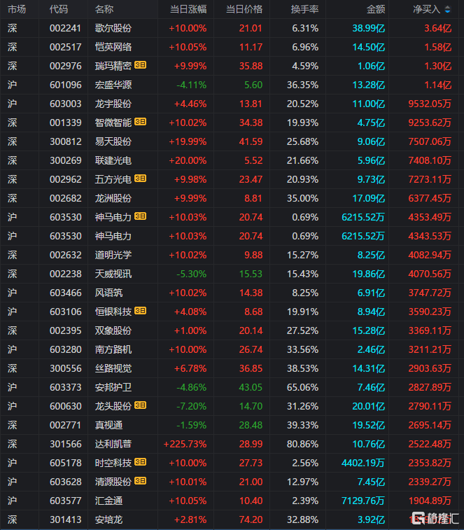Click stock code 002962

pyautogui.click(x=66, y=179)
